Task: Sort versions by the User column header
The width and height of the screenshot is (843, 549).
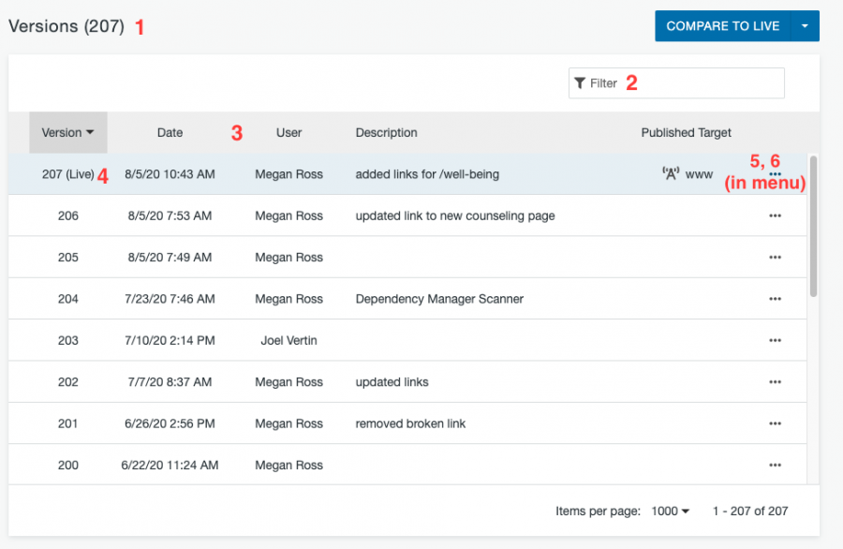Action: click(x=288, y=132)
